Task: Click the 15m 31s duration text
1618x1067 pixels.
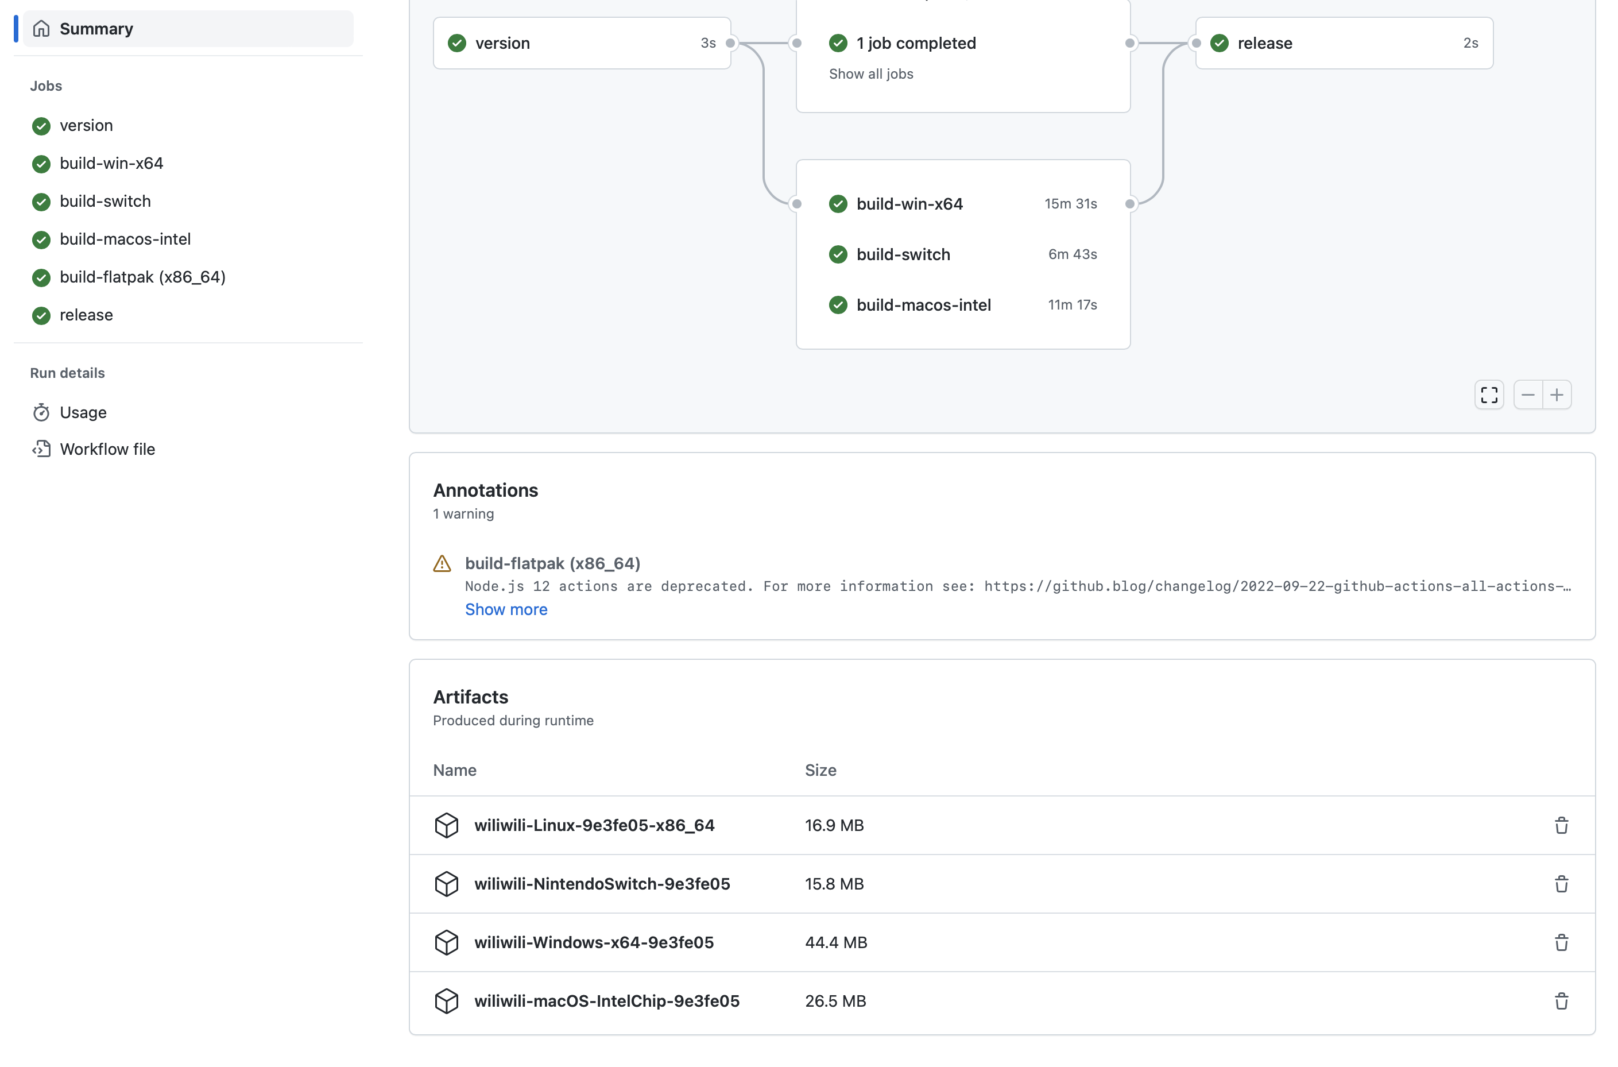Action: point(1071,204)
